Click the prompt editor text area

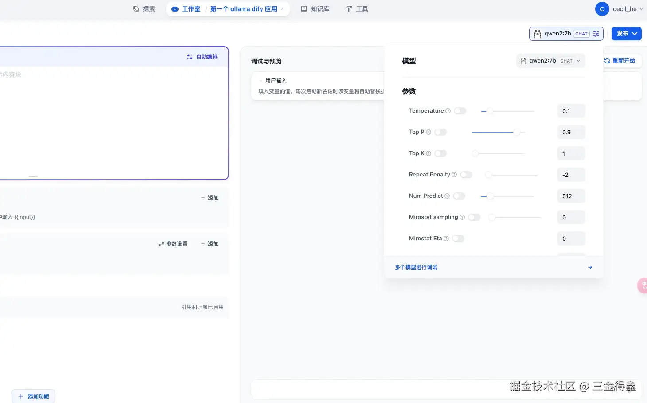pyautogui.click(x=114, y=120)
